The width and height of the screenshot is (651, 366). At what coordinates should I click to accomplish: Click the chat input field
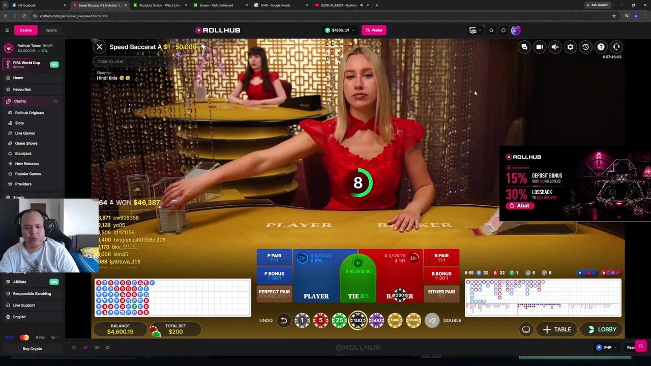(135, 62)
